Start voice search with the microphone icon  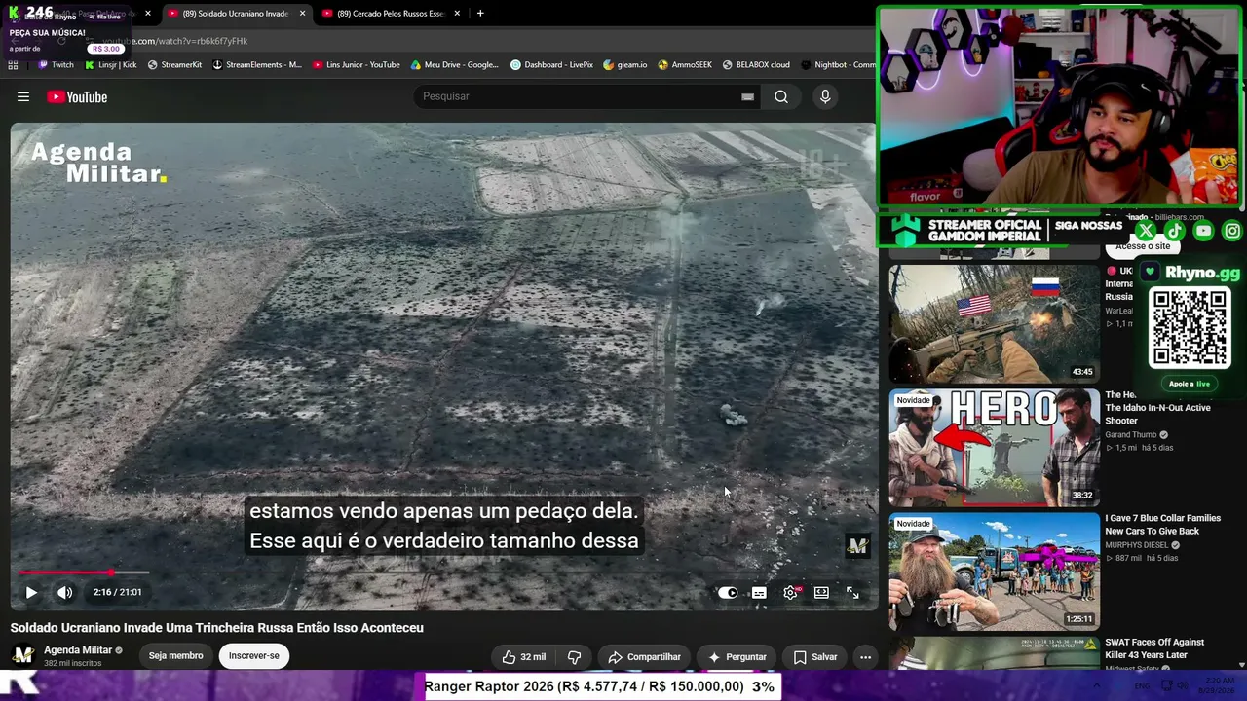point(825,96)
